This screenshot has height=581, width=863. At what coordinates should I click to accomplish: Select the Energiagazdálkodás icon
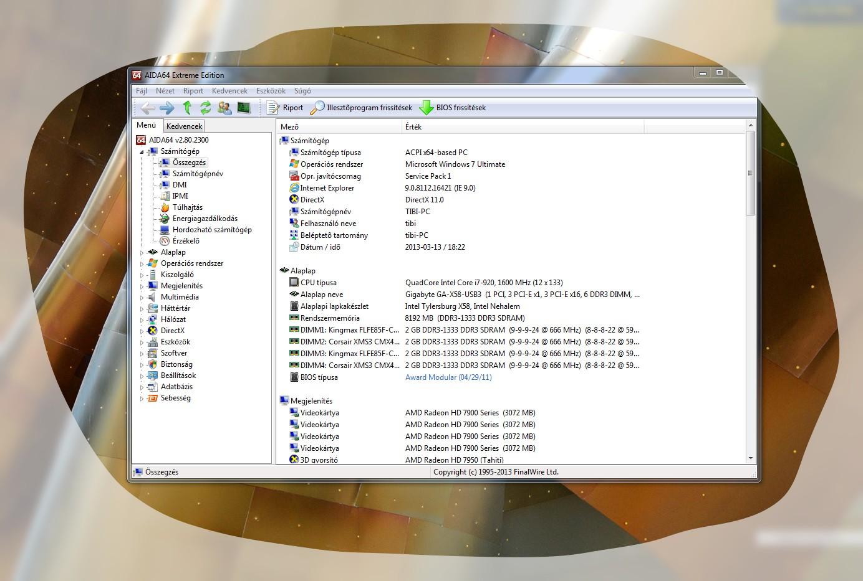coord(165,219)
